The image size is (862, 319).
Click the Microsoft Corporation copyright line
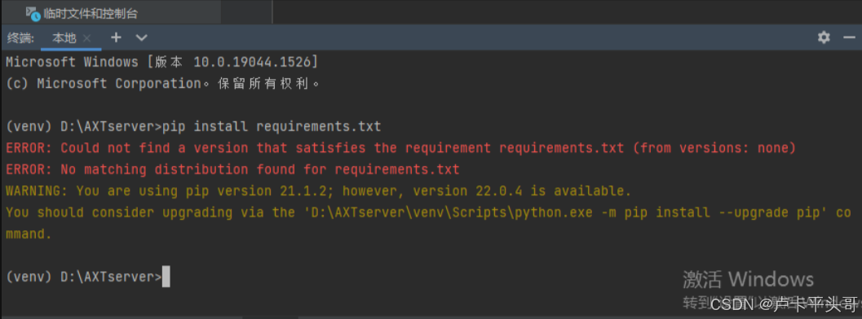click(163, 83)
